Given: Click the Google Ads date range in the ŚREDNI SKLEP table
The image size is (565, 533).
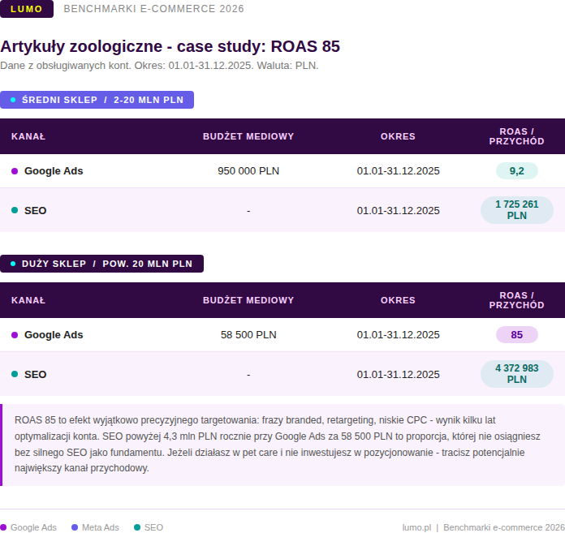Looking at the screenshot, I should coord(398,171).
